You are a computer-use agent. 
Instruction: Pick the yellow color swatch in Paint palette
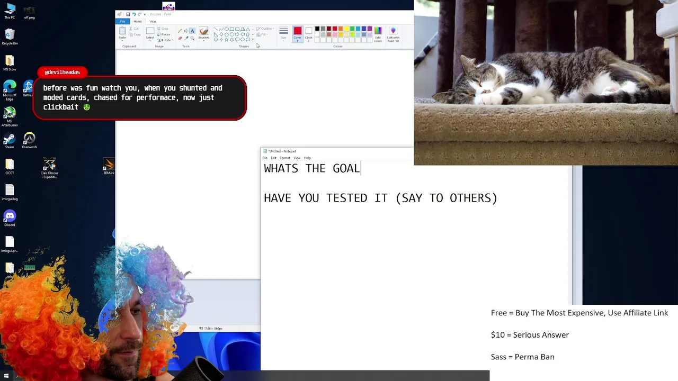[346, 29]
